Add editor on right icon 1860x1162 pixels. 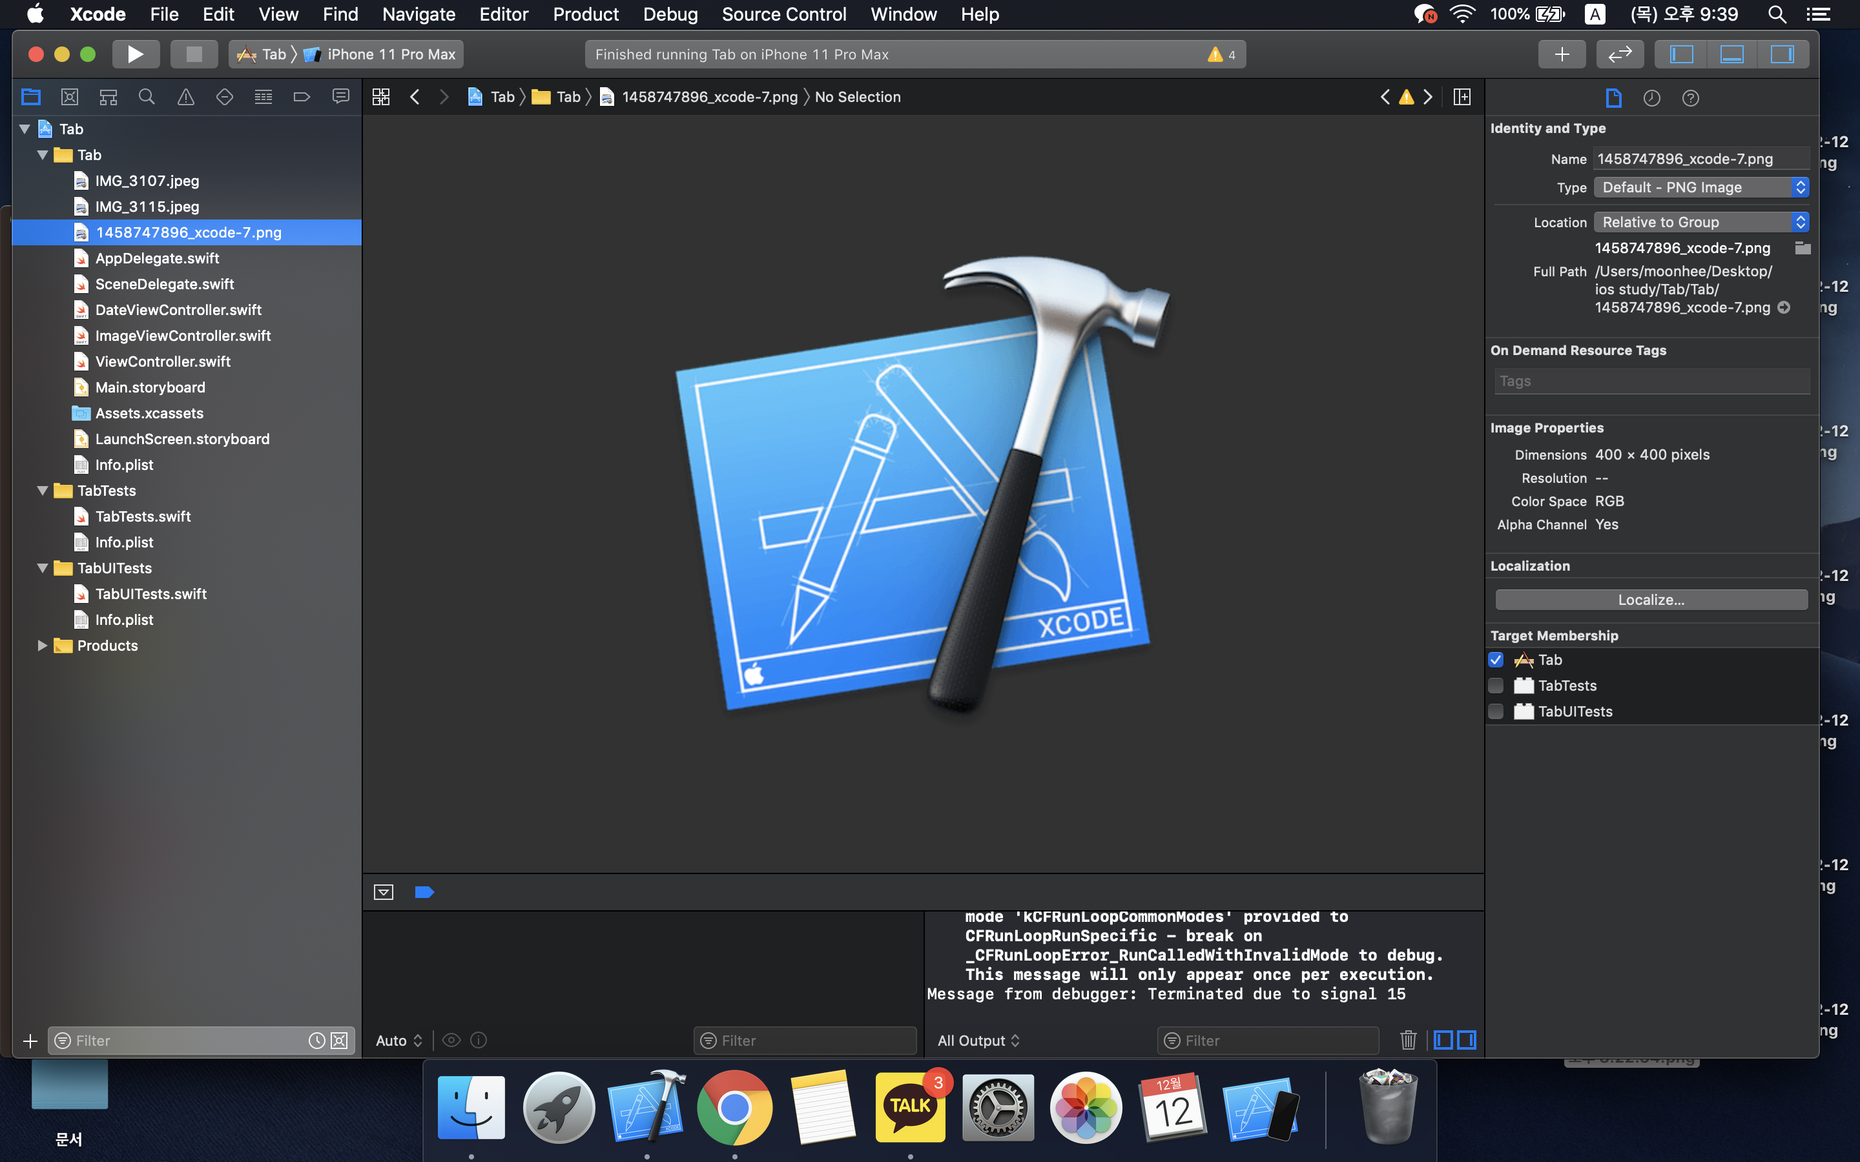pos(1462,97)
